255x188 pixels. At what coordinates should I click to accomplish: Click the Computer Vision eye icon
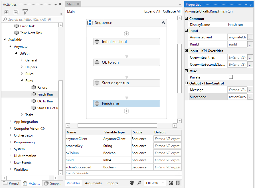point(42,129)
